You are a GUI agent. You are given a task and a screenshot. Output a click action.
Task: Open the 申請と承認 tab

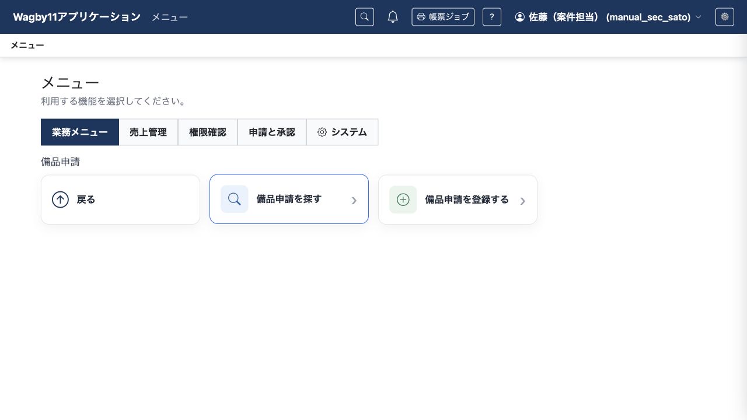point(272,132)
